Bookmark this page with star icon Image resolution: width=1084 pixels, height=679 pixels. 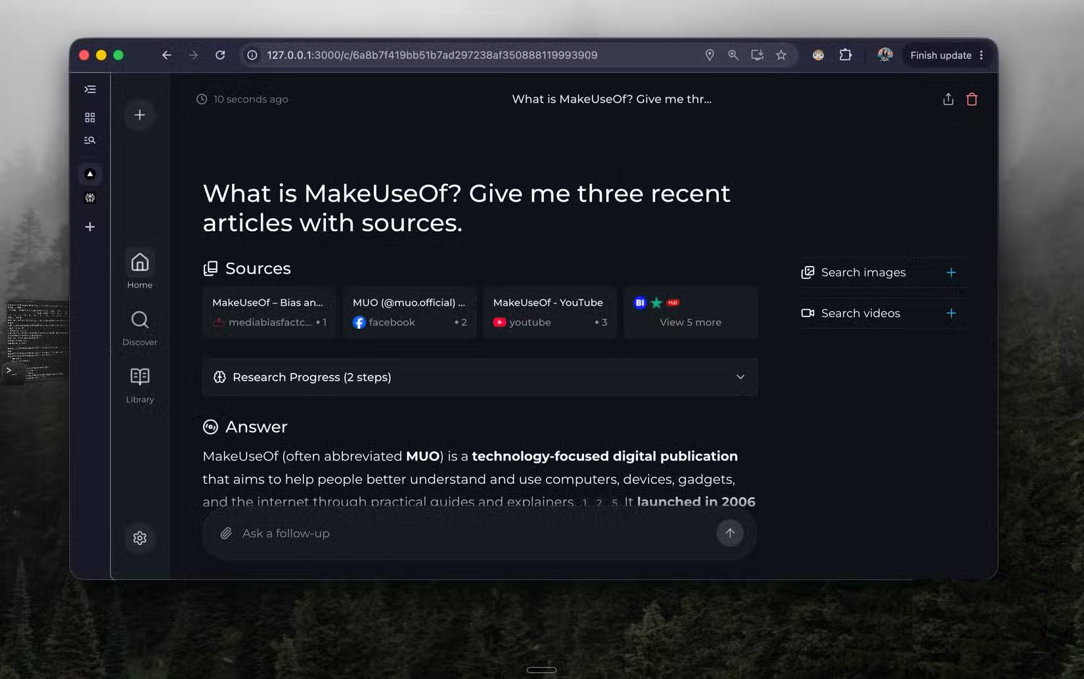pyautogui.click(x=781, y=55)
